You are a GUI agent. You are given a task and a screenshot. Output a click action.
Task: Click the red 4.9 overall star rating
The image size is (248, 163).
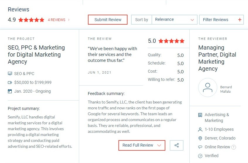point(31,20)
